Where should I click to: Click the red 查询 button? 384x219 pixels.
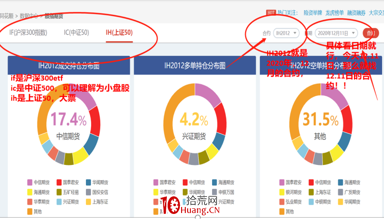click(371, 33)
